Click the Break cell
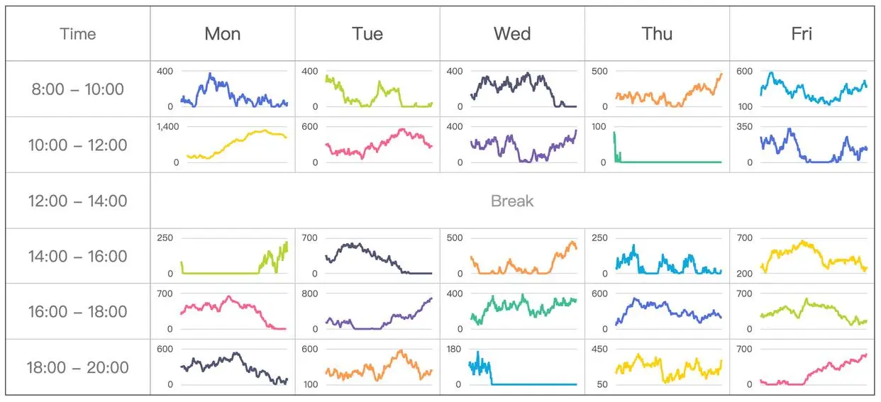The width and height of the screenshot is (881, 402). click(512, 201)
